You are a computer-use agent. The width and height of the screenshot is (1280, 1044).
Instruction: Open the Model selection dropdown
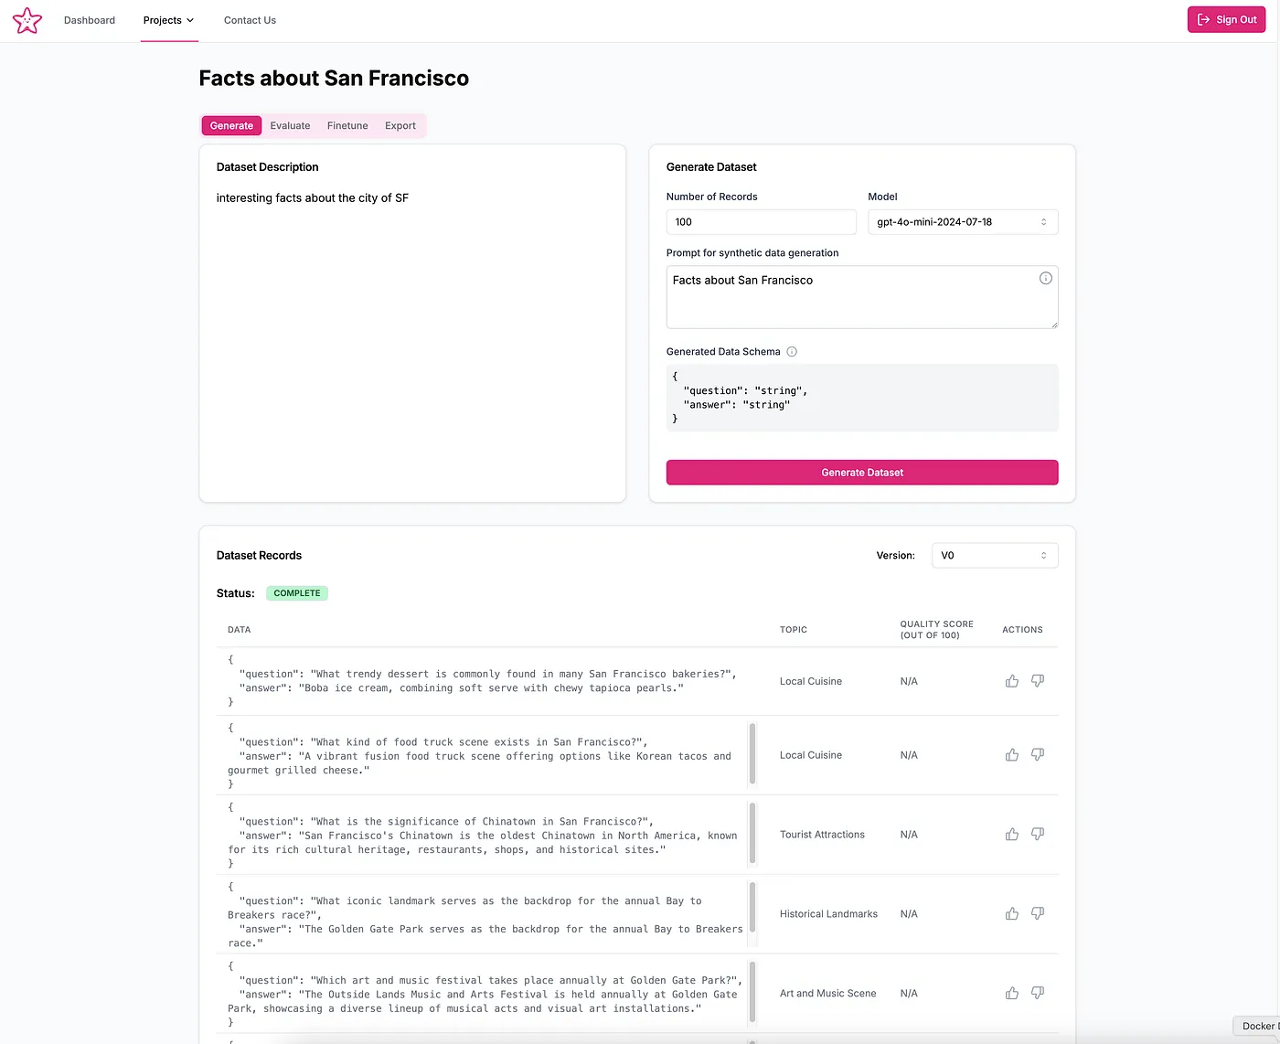coord(962,221)
